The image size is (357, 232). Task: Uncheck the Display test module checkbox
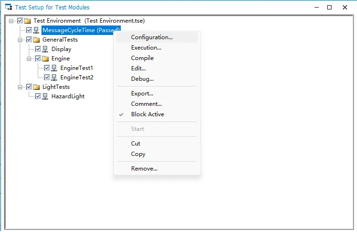[38, 49]
